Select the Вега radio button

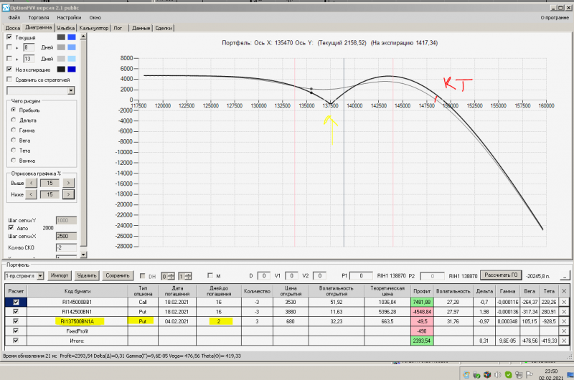point(14,140)
